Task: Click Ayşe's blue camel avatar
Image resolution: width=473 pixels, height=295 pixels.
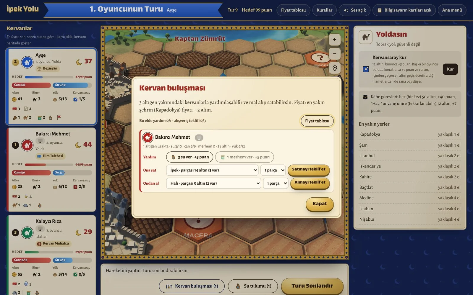Action: (x=27, y=62)
